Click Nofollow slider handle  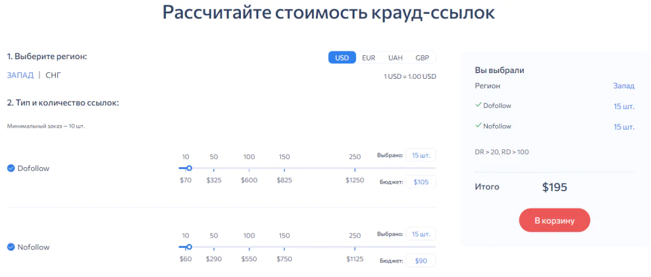click(x=189, y=247)
